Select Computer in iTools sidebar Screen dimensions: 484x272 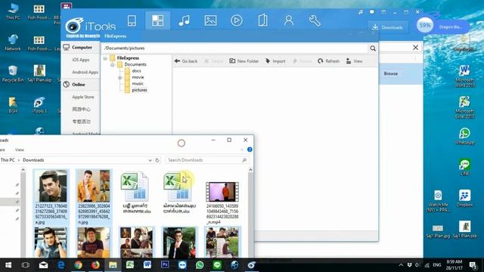(x=81, y=48)
